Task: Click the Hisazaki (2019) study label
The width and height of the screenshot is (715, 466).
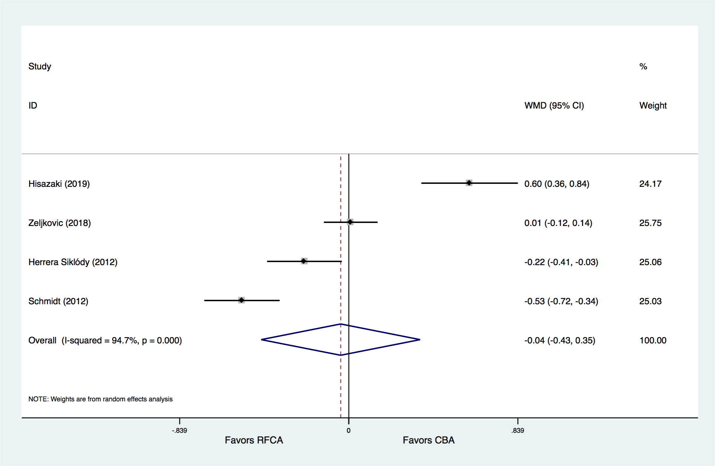Action: click(x=59, y=184)
